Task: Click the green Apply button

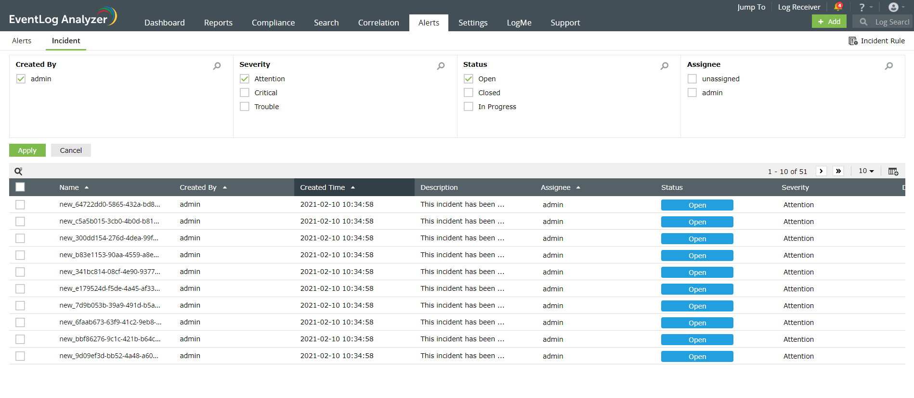Action: point(27,150)
